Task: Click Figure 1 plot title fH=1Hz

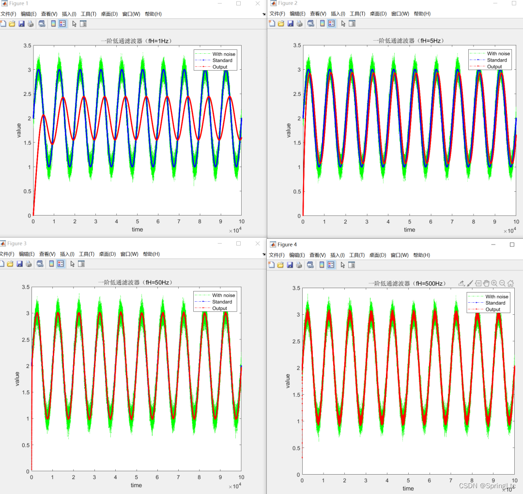Action: pos(137,41)
